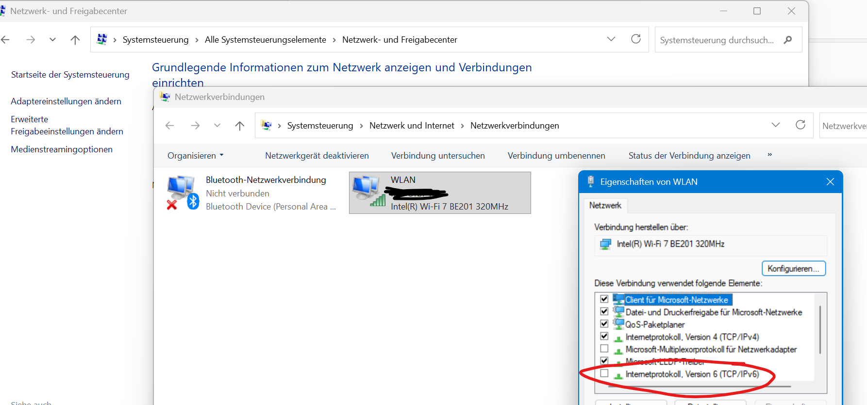This screenshot has width=867, height=405.
Task: Uncheck Internetprotokoll Version 4 (TCP/IPv4)
Action: (604, 336)
